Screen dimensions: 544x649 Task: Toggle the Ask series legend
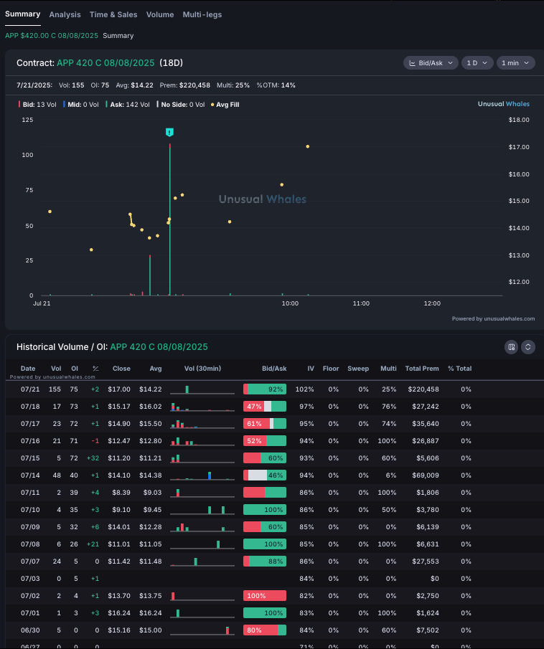128,105
